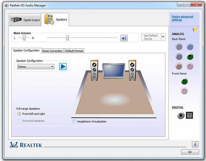Image resolution: width=206 pixels, height=161 pixels.
Task: Open the Stereo speaker configuration dropdown
Action: click(36, 67)
